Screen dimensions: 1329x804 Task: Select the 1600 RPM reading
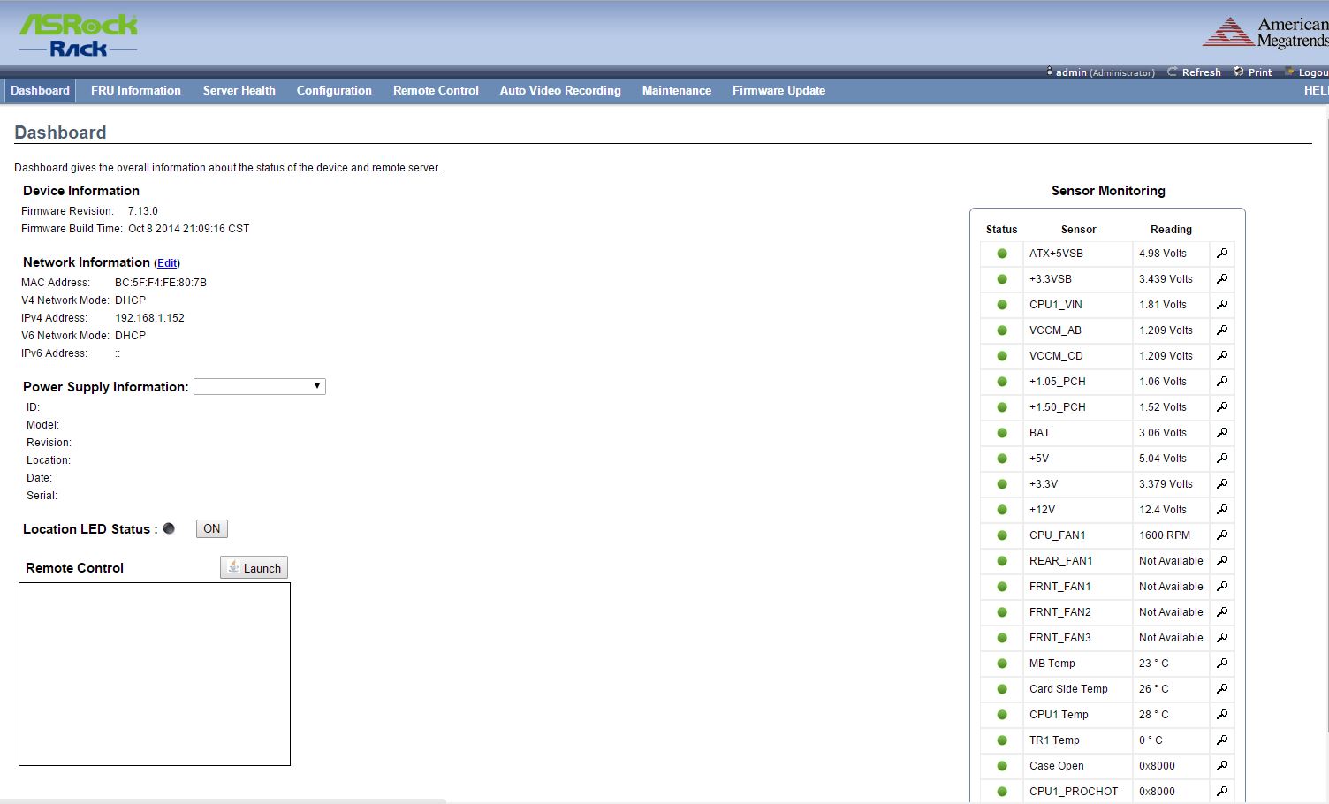point(1165,535)
